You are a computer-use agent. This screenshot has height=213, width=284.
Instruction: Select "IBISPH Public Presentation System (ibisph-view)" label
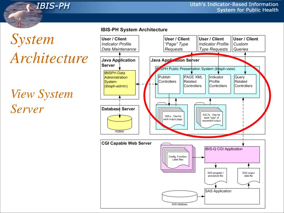pos(196,69)
